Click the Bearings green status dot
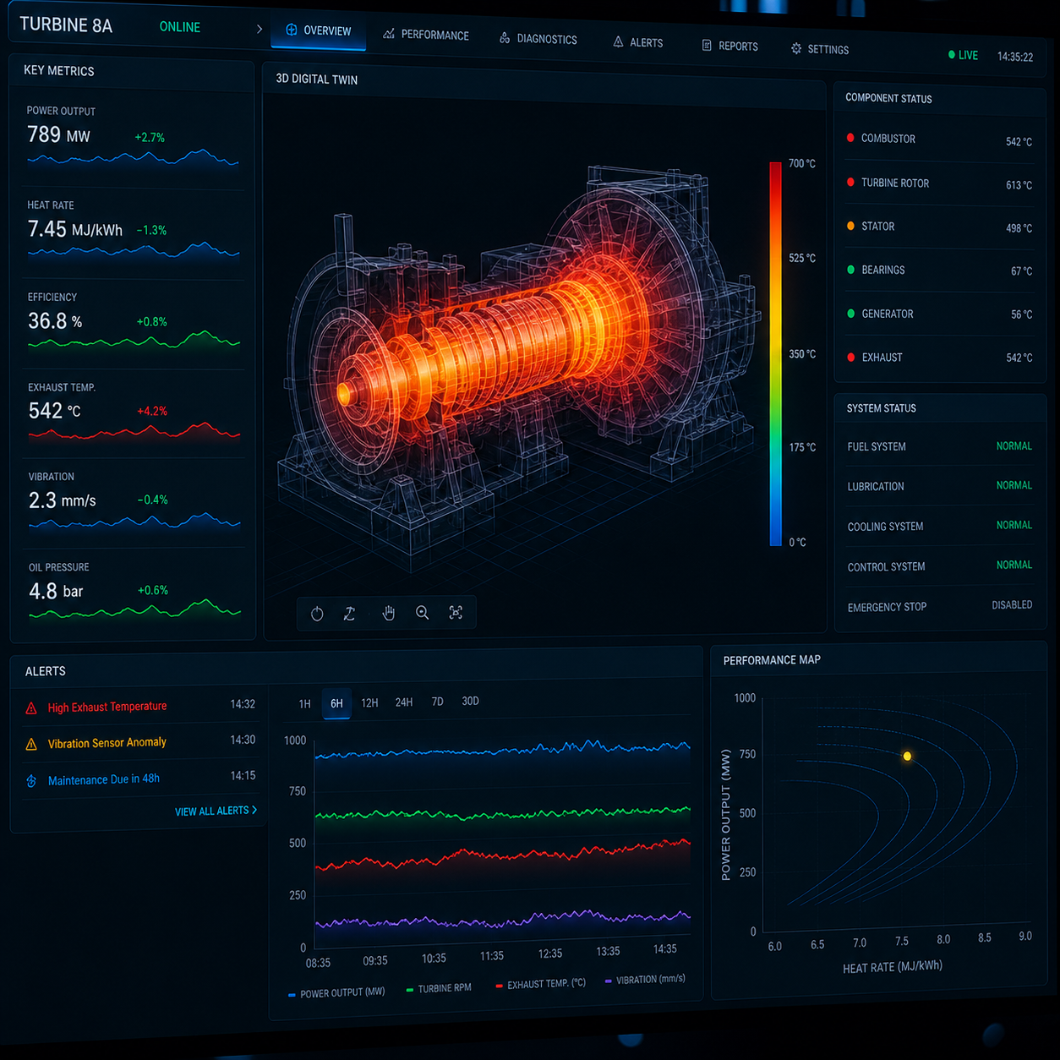The height and width of the screenshot is (1060, 1060). [850, 270]
